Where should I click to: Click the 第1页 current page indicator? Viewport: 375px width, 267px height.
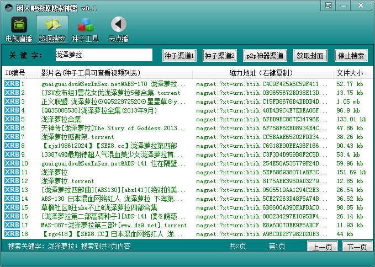point(277,246)
